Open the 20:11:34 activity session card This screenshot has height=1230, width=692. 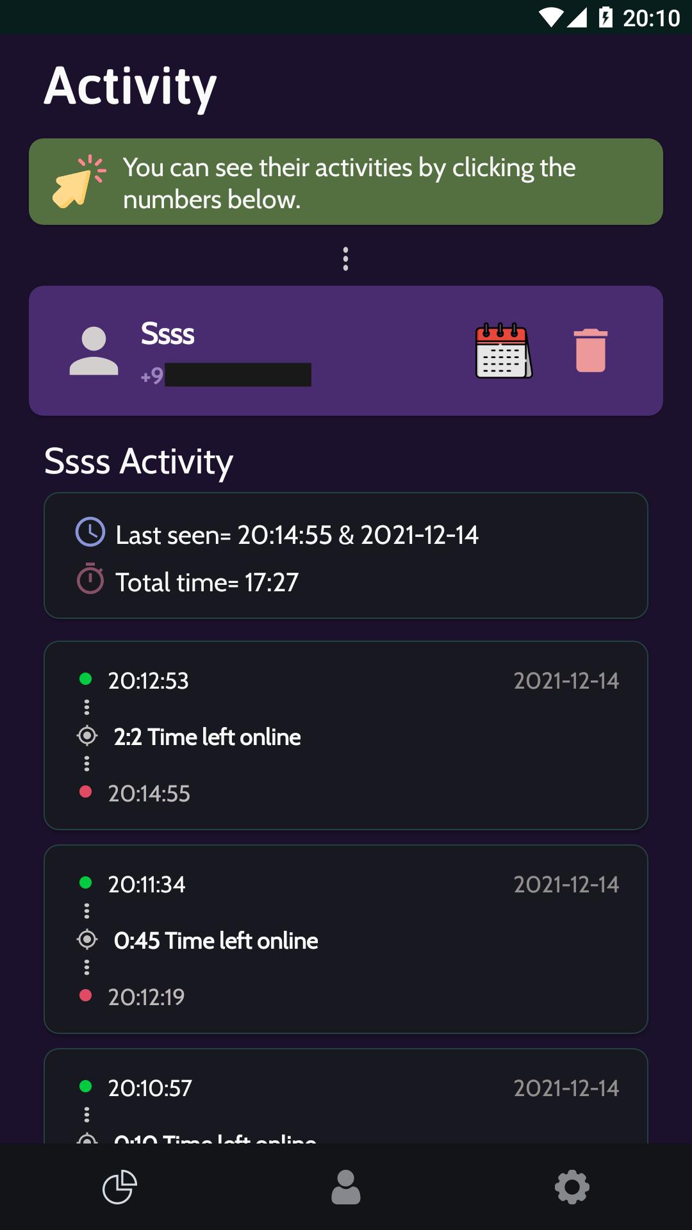click(346, 939)
